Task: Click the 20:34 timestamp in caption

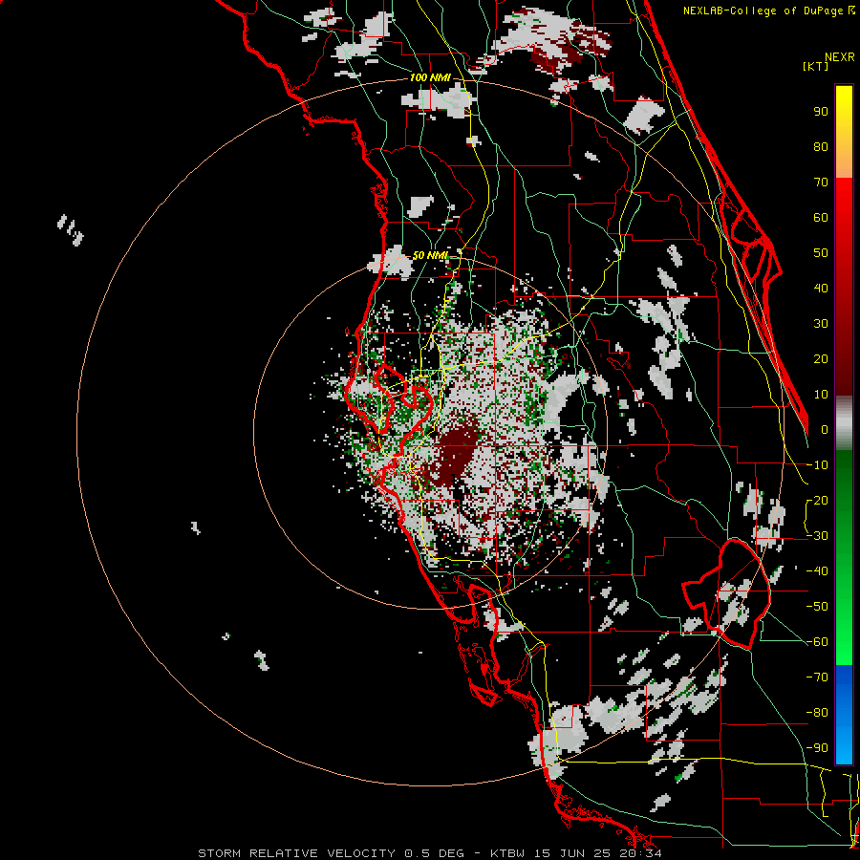Action: click(639, 853)
